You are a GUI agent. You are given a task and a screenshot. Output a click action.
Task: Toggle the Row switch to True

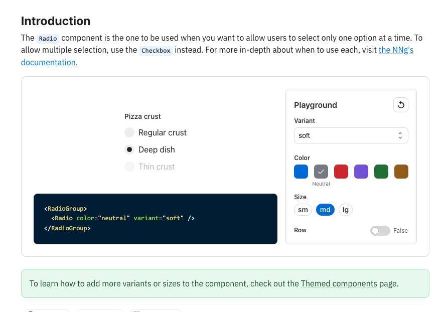[380, 230]
